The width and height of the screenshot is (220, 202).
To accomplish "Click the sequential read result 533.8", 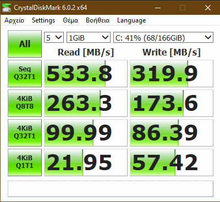I will tap(86, 74).
